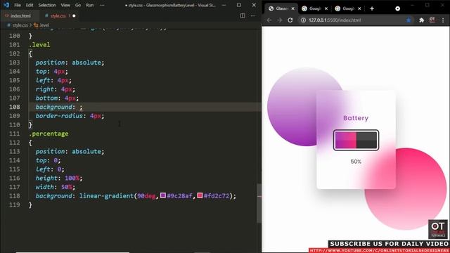Image resolution: width=450 pixels, height=253 pixels.
Task: Open the Go menu
Action: (78, 5)
